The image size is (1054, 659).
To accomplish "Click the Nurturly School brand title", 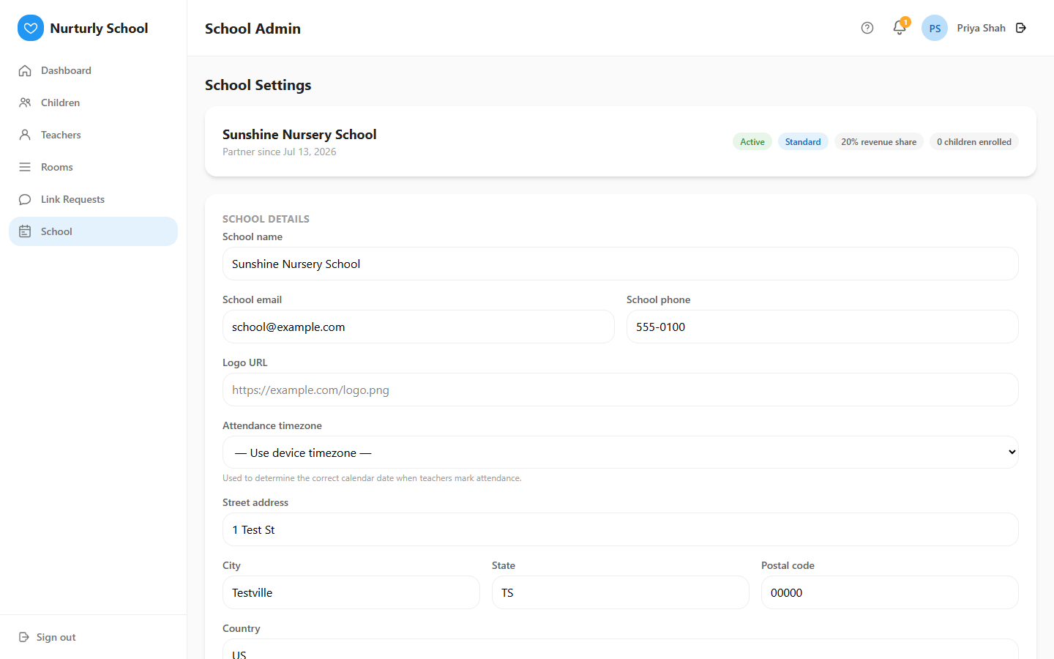I will (x=99, y=28).
